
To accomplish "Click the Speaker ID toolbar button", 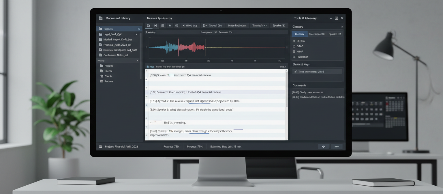I will [279, 25].
